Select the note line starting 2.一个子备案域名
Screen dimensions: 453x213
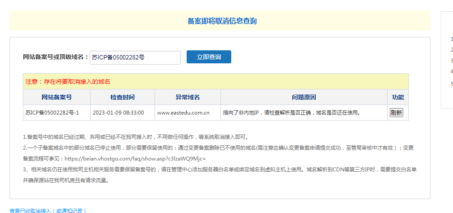pos(219,148)
